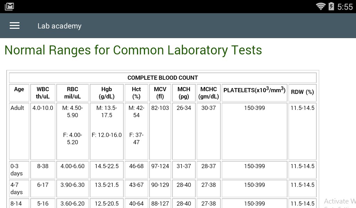Image resolution: width=356 pixels, height=208 pixels.
Task: Click the Adult WBC value 4.0-10.0
Action: click(x=43, y=108)
